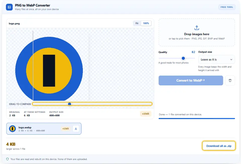Click the Quality slider handle
241x164 pixels.
click(183, 58)
